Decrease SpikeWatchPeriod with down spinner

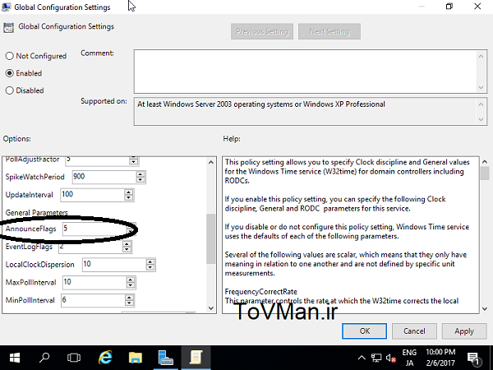pos(141,179)
